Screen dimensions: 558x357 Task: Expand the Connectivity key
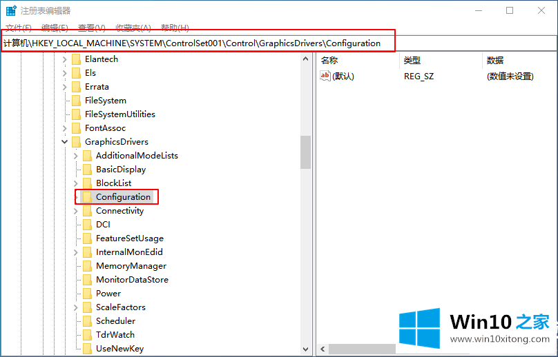(76, 211)
